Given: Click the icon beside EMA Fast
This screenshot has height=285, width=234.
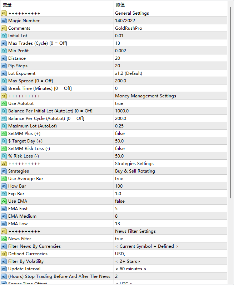Looking at the screenshot, I should coord(4,209).
